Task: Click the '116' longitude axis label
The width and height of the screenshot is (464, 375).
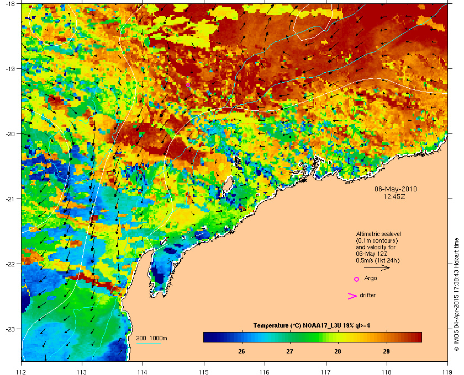Action: (x=265, y=372)
